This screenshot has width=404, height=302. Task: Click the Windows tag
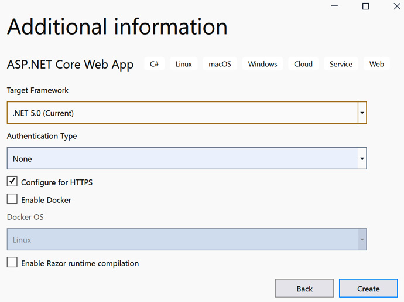tap(262, 64)
